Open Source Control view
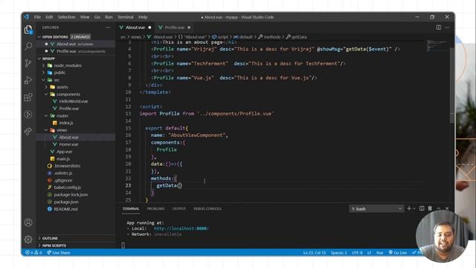This screenshot has height=268, width=476. [x=28, y=63]
